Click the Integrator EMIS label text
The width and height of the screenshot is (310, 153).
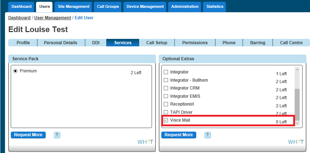tap(185, 96)
